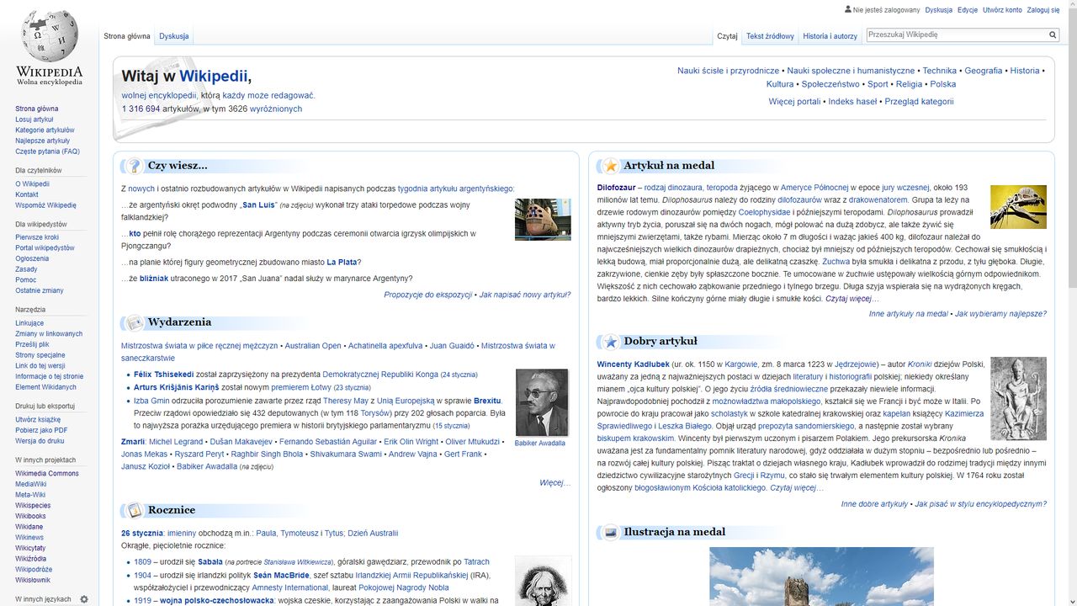Select the 'Strona główna' tab

coord(127,36)
